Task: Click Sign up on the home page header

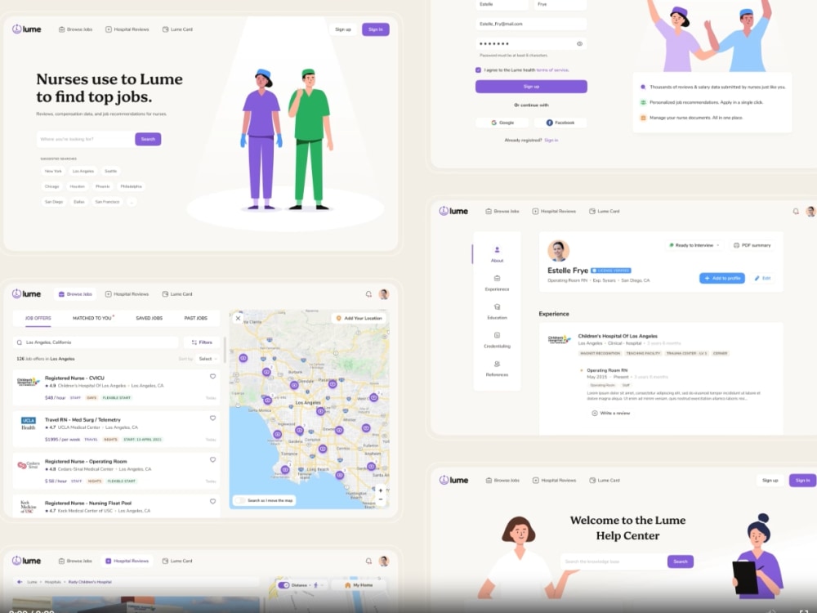Action: pos(343,29)
